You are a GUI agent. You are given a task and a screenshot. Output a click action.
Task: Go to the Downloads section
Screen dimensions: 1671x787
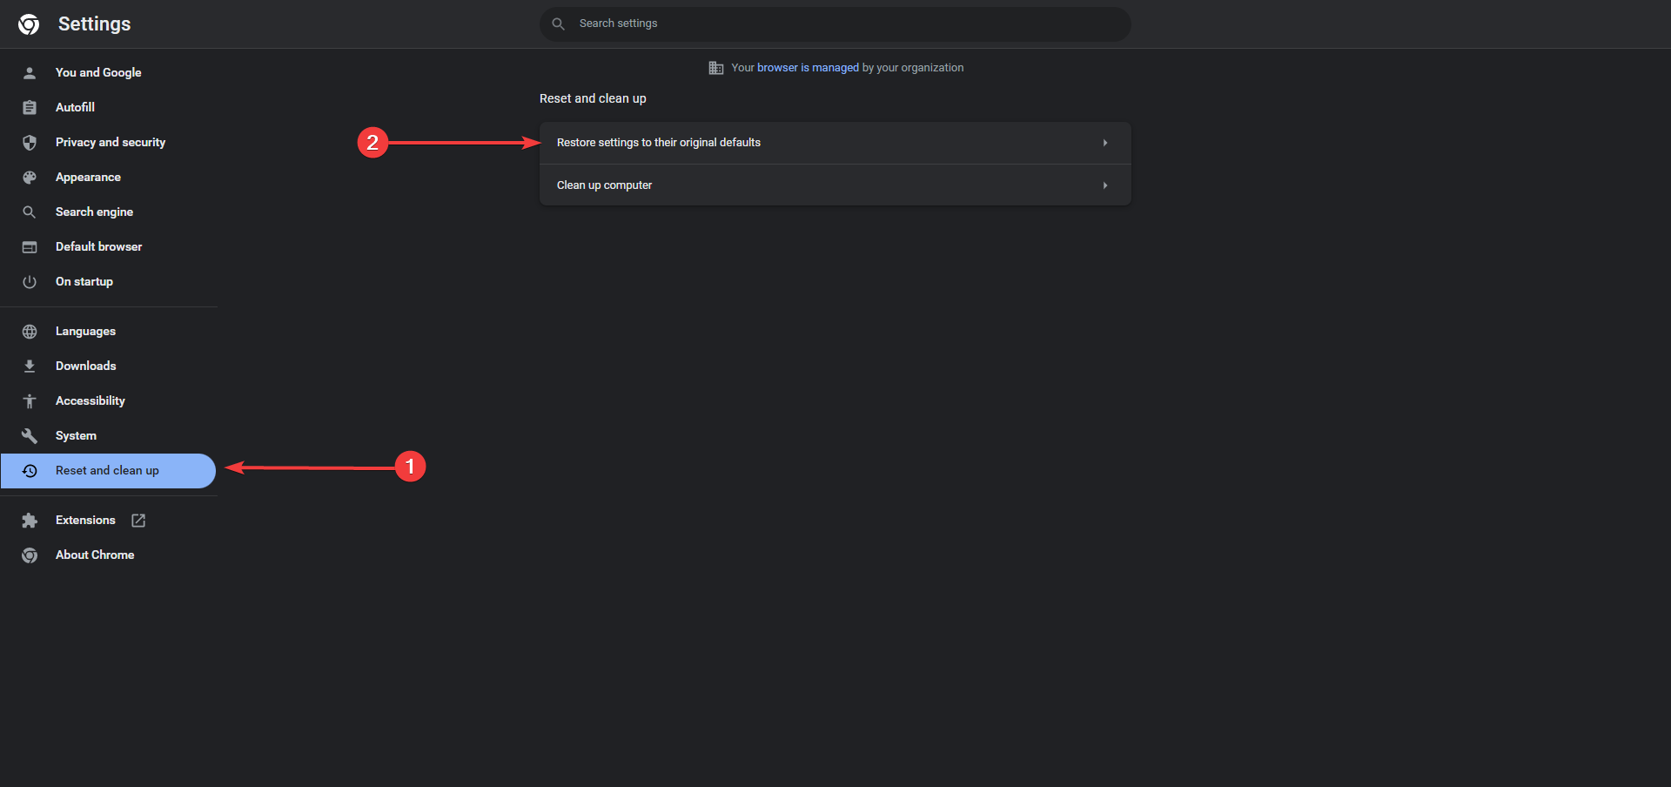[85, 367]
